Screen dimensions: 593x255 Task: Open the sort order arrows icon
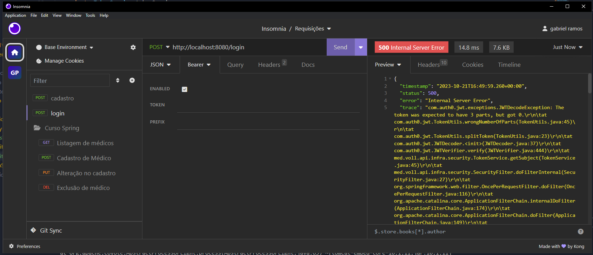[x=118, y=80]
